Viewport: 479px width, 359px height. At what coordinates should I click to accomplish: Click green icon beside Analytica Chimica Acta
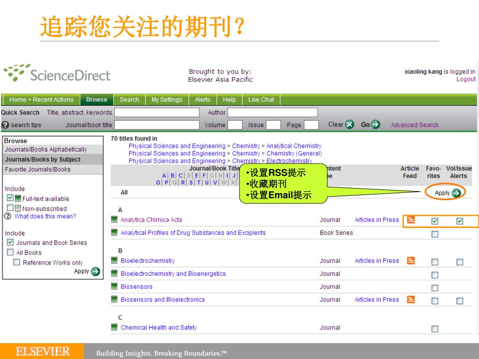click(114, 220)
